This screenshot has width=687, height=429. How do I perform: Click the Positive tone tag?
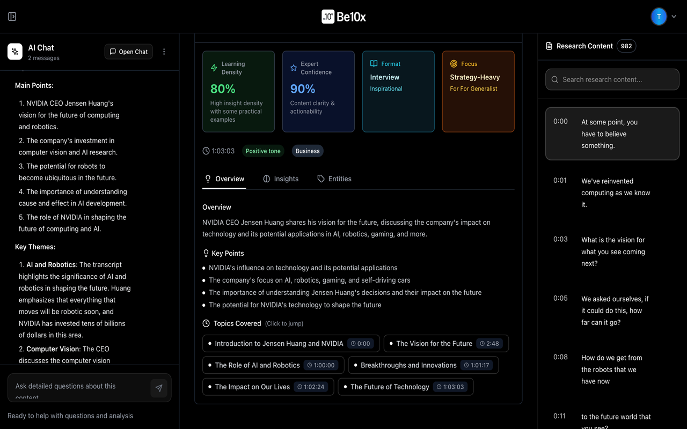263,151
